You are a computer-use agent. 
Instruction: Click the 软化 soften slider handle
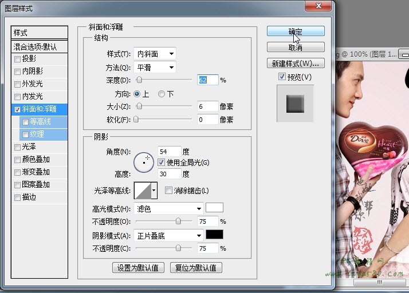coord(136,120)
